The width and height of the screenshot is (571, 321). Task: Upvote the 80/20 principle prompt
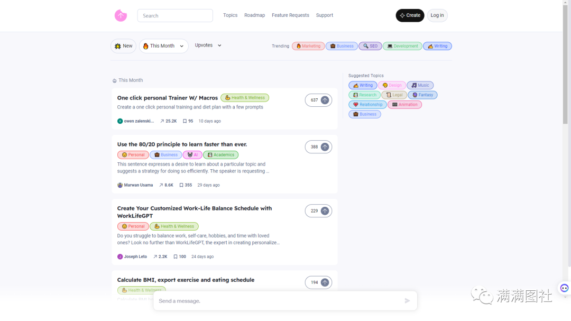[x=325, y=147]
